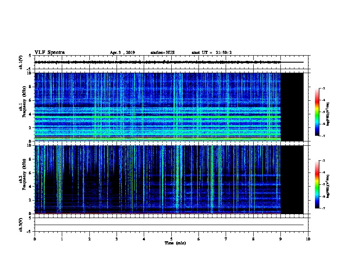Click the log(PSD) label beside ch.1 color bar
This screenshot has height=268, width=347.
coord(328,114)
